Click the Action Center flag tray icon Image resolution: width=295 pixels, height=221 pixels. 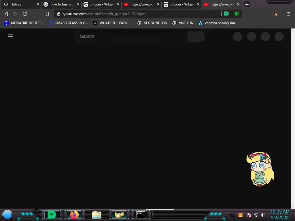click(x=249, y=215)
